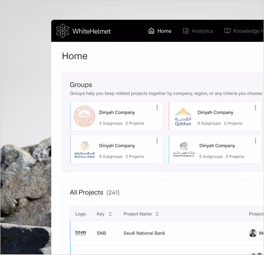
Task: Open the Home tab in top navigation
Action: (160, 31)
